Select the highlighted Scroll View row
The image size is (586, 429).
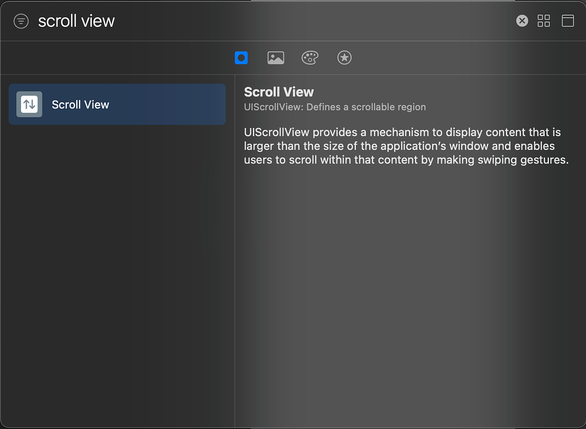pyautogui.click(x=117, y=104)
